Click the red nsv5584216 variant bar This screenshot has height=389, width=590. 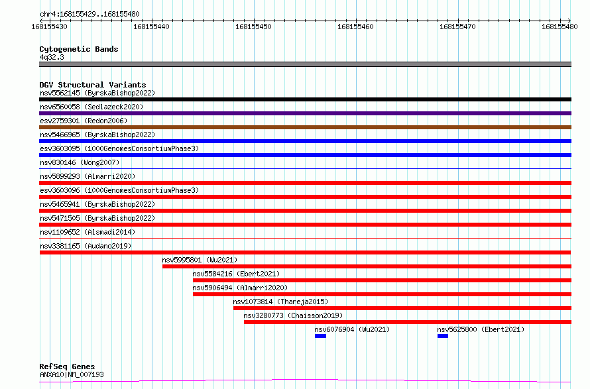tap(383, 280)
